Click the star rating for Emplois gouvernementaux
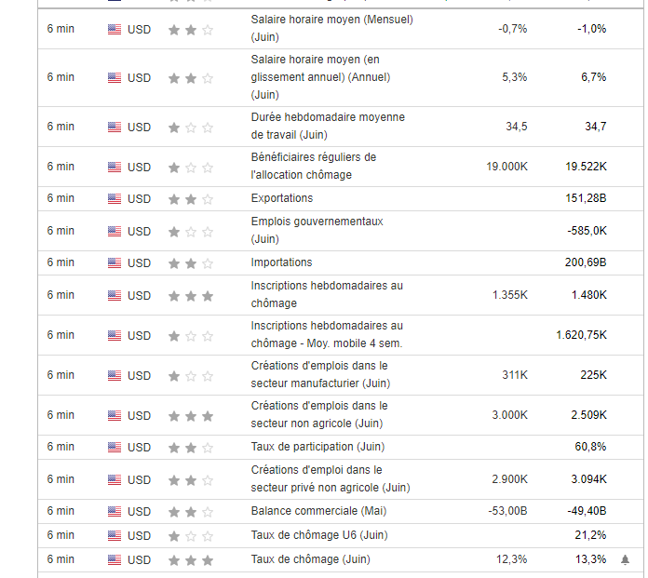This screenshot has height=578, width=648. pos(190,231)
